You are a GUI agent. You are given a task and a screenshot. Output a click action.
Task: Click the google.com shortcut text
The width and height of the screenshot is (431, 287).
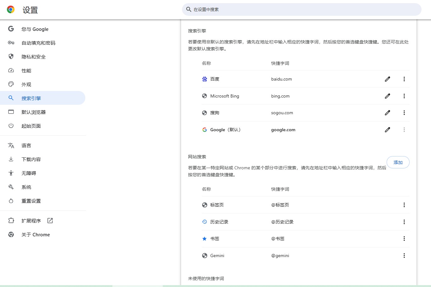283,130
